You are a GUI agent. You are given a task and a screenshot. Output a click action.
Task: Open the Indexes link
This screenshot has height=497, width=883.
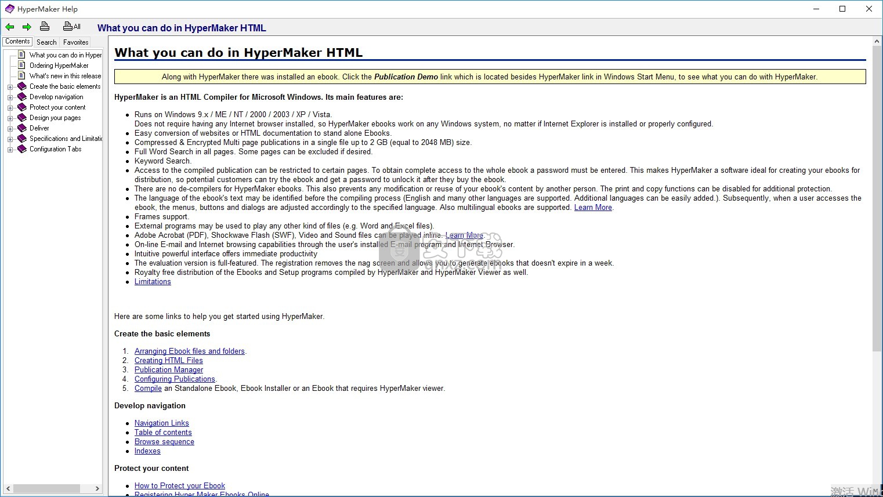(147, 451)
